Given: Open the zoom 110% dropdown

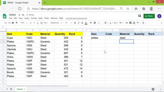Looking at the screenshot, I should point(24,23).
